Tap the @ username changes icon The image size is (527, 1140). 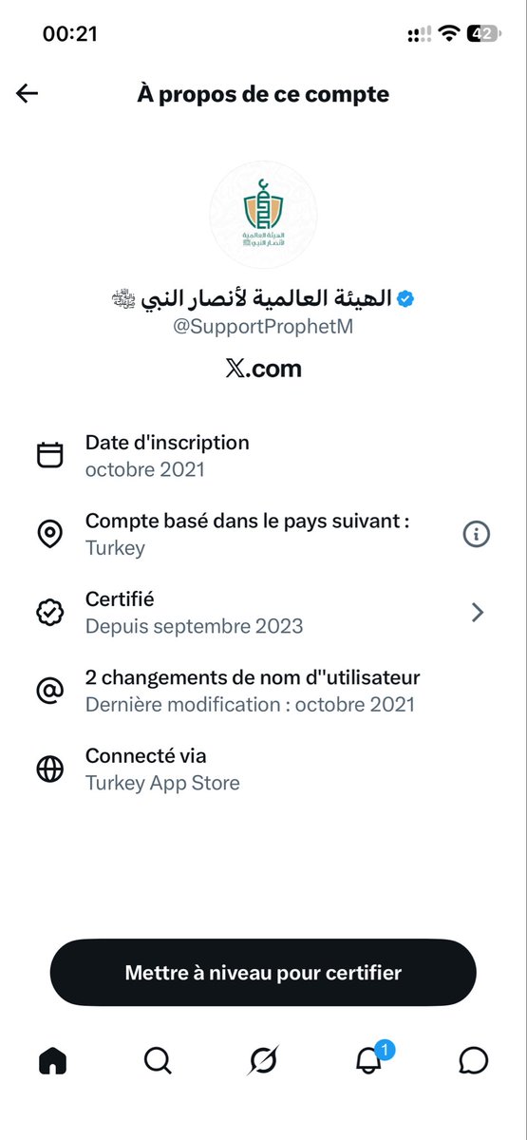[49, 691]
